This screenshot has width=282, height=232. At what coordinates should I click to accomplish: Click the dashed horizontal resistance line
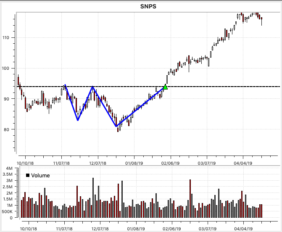[148, 87]
